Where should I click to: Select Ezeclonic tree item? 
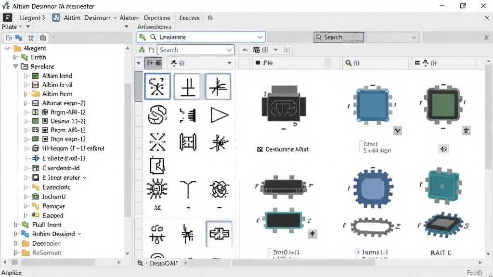(x=56, y=187)
